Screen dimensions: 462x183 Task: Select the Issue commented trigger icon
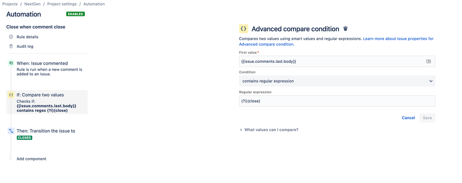pos(11,63)
